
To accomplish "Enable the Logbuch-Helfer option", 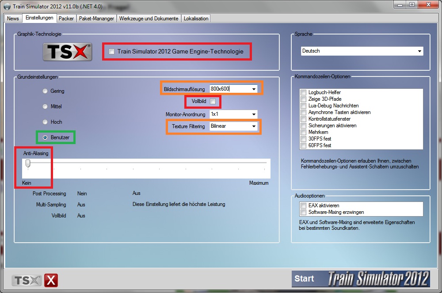I will (x=303, y=92).
